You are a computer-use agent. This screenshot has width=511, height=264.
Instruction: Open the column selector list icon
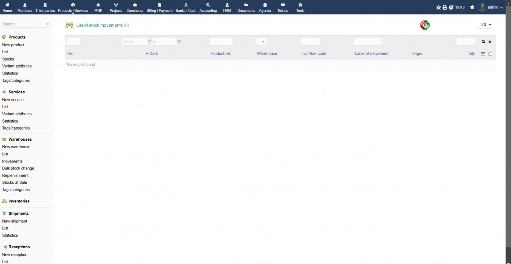point(483,54)
